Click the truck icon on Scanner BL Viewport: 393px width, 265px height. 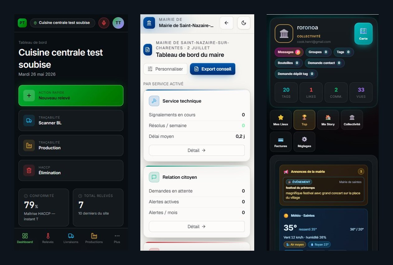tap(29, 121)
